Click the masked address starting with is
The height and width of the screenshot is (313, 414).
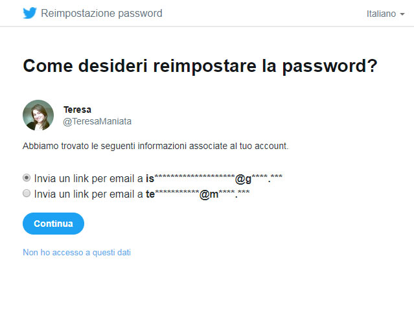coord(214,179)
